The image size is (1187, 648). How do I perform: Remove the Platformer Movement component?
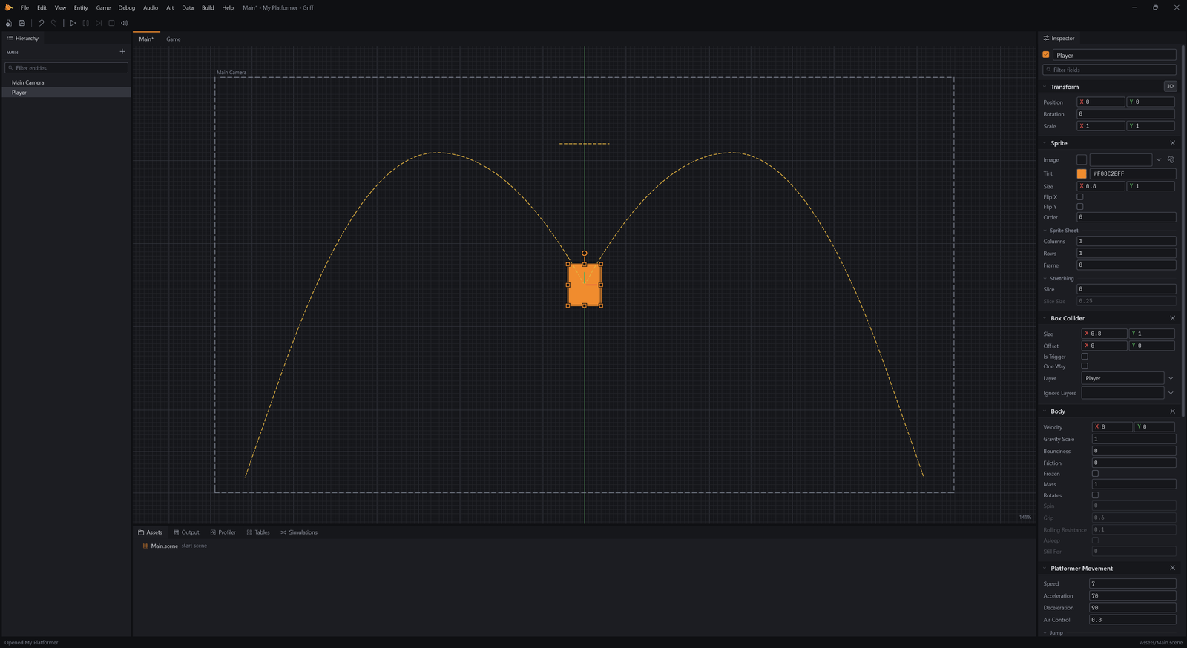click(x=1172, y=569)
